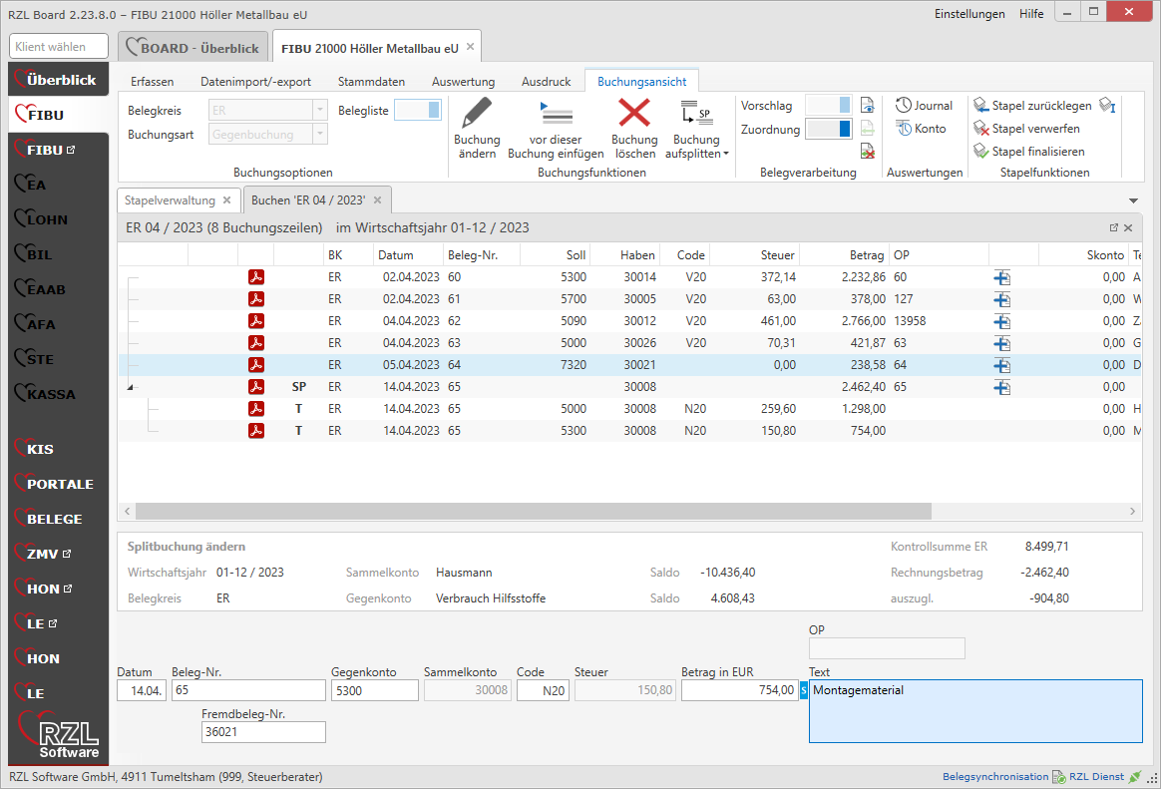
Task: Click vor dieser Buchung einfügen icon
Action: pyautogui.click(x=556, y=114)
